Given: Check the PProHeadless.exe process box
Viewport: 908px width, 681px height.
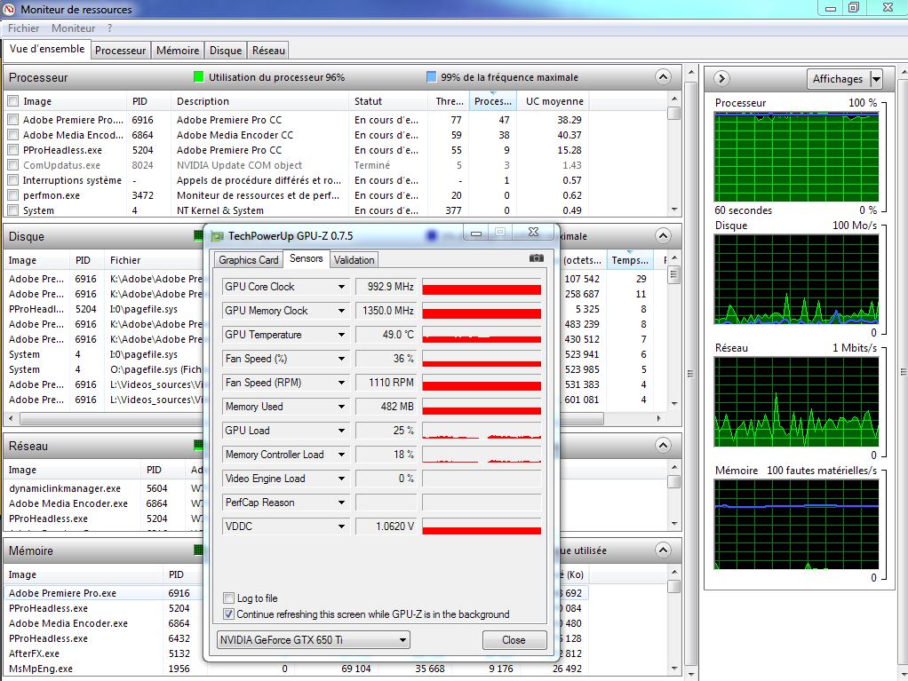Looking at the screenshot, I should [12, 150].
